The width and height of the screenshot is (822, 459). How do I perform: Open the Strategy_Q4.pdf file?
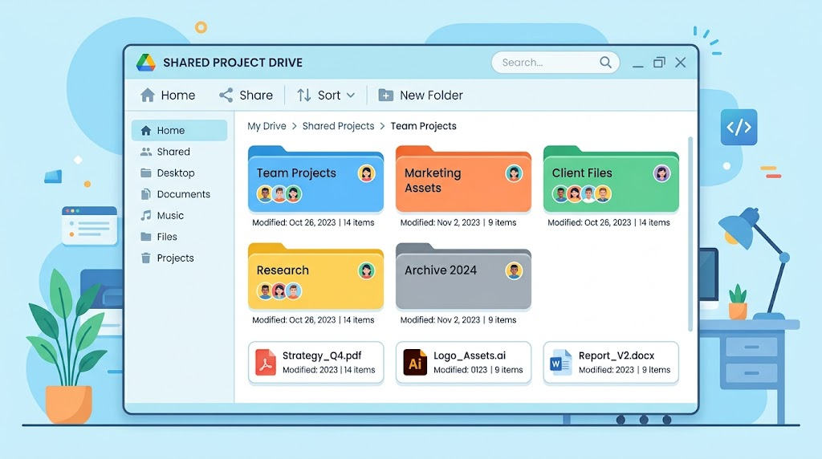point(315,363)
